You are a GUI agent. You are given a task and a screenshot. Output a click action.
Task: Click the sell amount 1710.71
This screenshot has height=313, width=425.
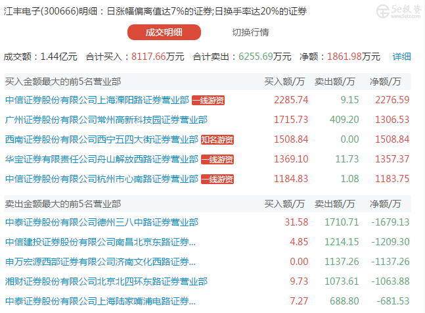342,222
